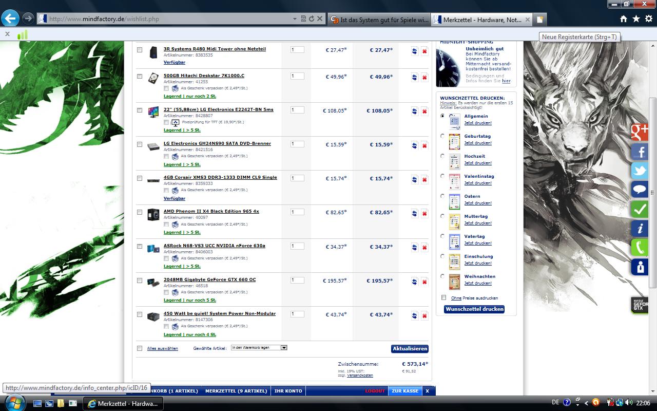Remove the 500GB Hitachi Deskstar item
This screenshot has width=657, height=411.
(424, 78)
